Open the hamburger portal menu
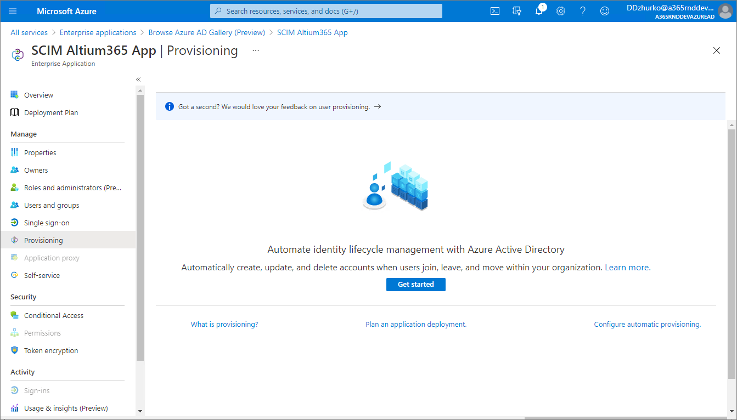 [x=13, y=11]
